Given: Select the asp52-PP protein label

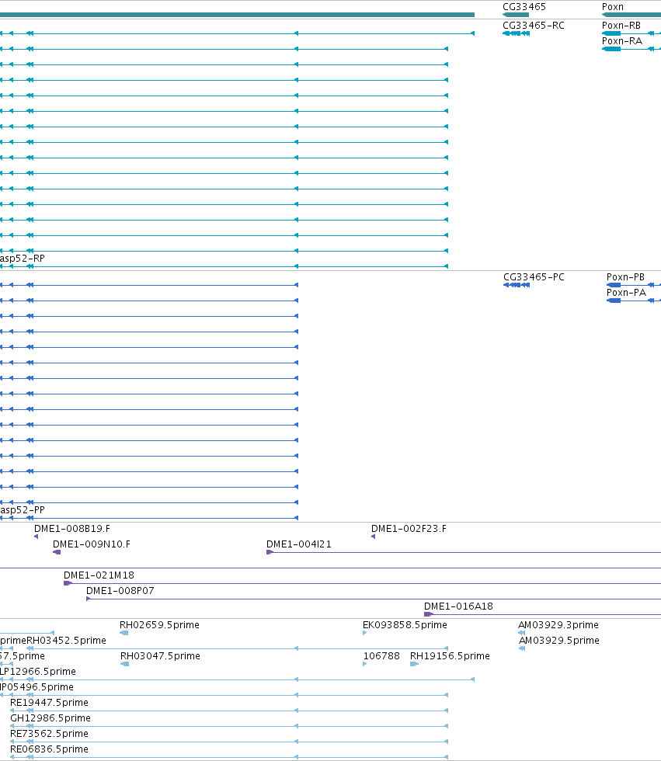Looking at the screenshot, I should [23, 509].
